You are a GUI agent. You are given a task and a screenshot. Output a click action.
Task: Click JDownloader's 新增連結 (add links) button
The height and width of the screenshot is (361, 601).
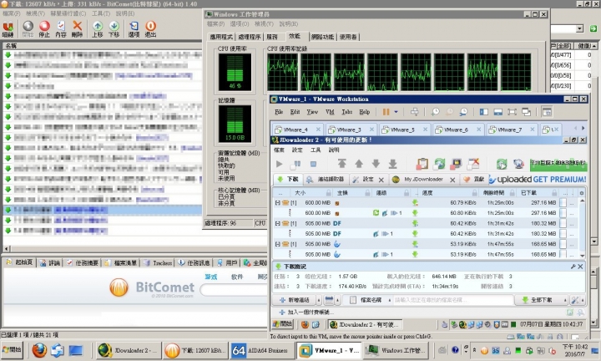(x=295, y=300)
